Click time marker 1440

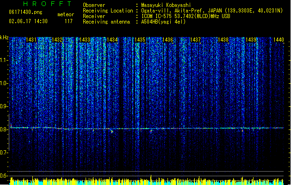(x=279, y=40)
